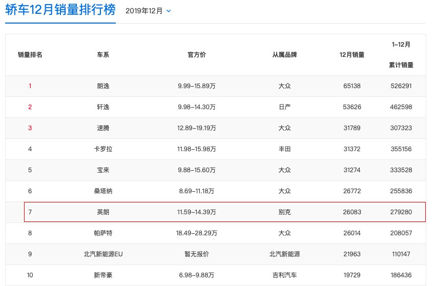Select the 桑塔纳 car series cell

coord(103,191)
